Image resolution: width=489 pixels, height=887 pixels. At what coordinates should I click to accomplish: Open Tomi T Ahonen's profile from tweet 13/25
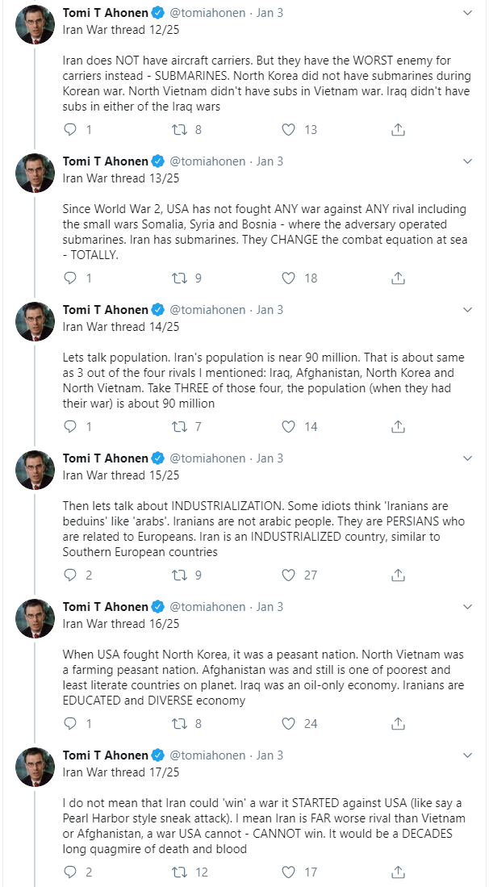coord(106,161)
